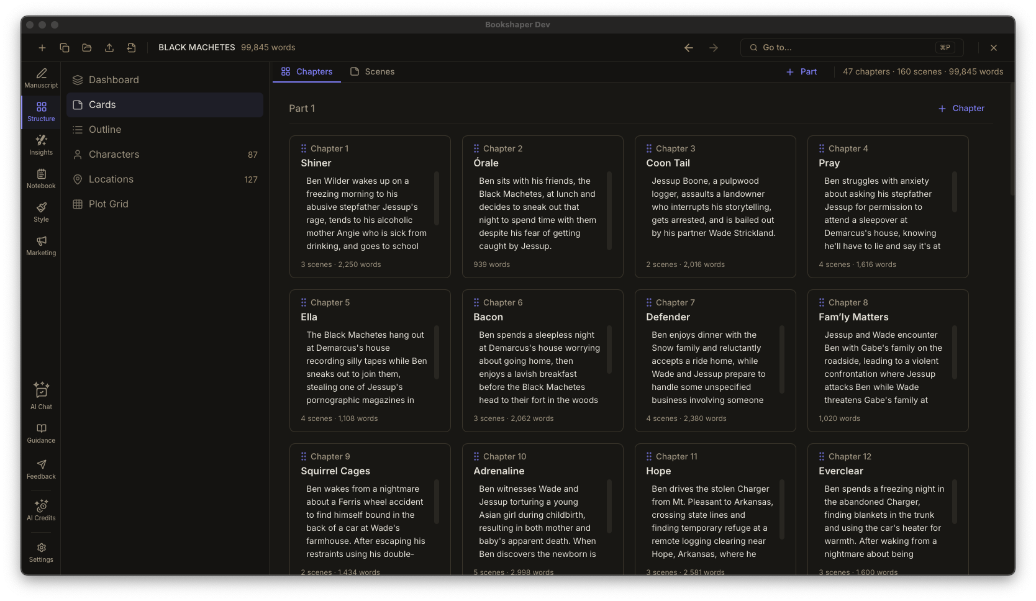Open the Fam'ly Matters chapter card
Viewport: 1036px width, 601px height.
tap(888, 361)
